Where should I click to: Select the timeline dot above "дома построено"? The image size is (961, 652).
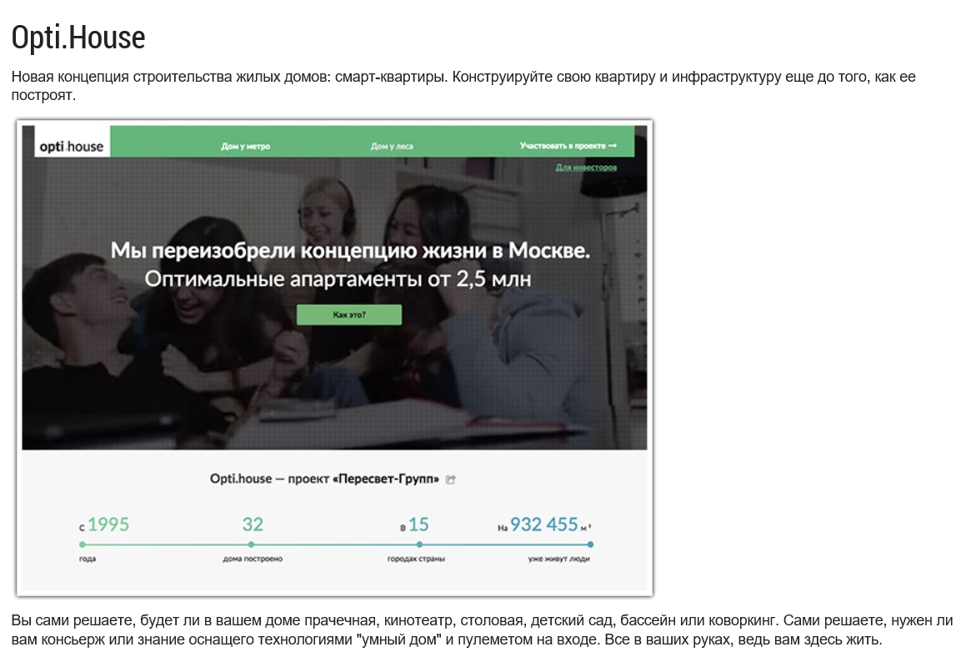(x=252, y=544)
